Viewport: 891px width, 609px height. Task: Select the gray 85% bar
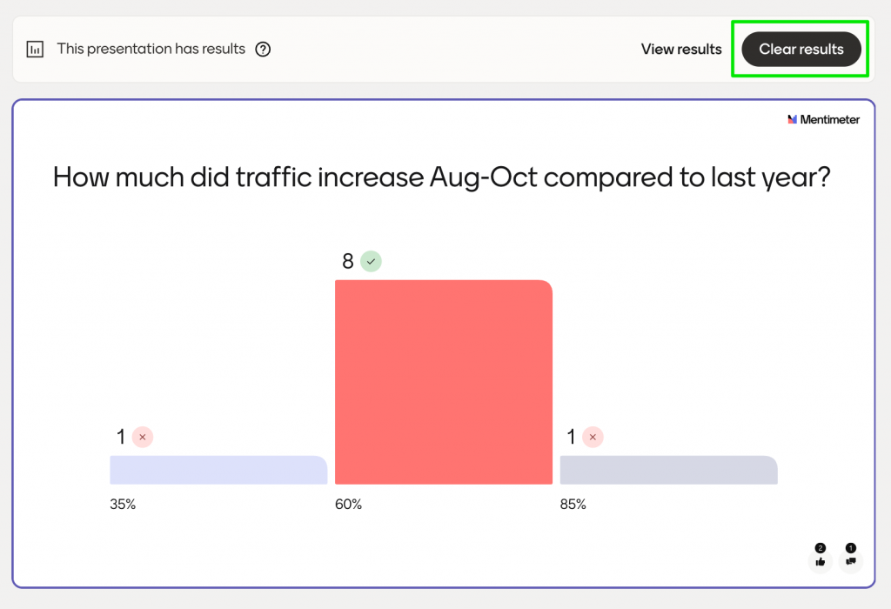point(668,470)
